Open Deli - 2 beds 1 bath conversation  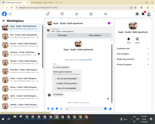(x=21, y=36)
